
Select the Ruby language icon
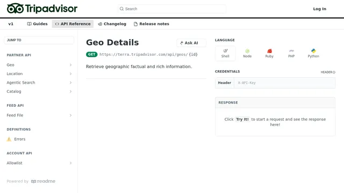(x=269, y=51)
